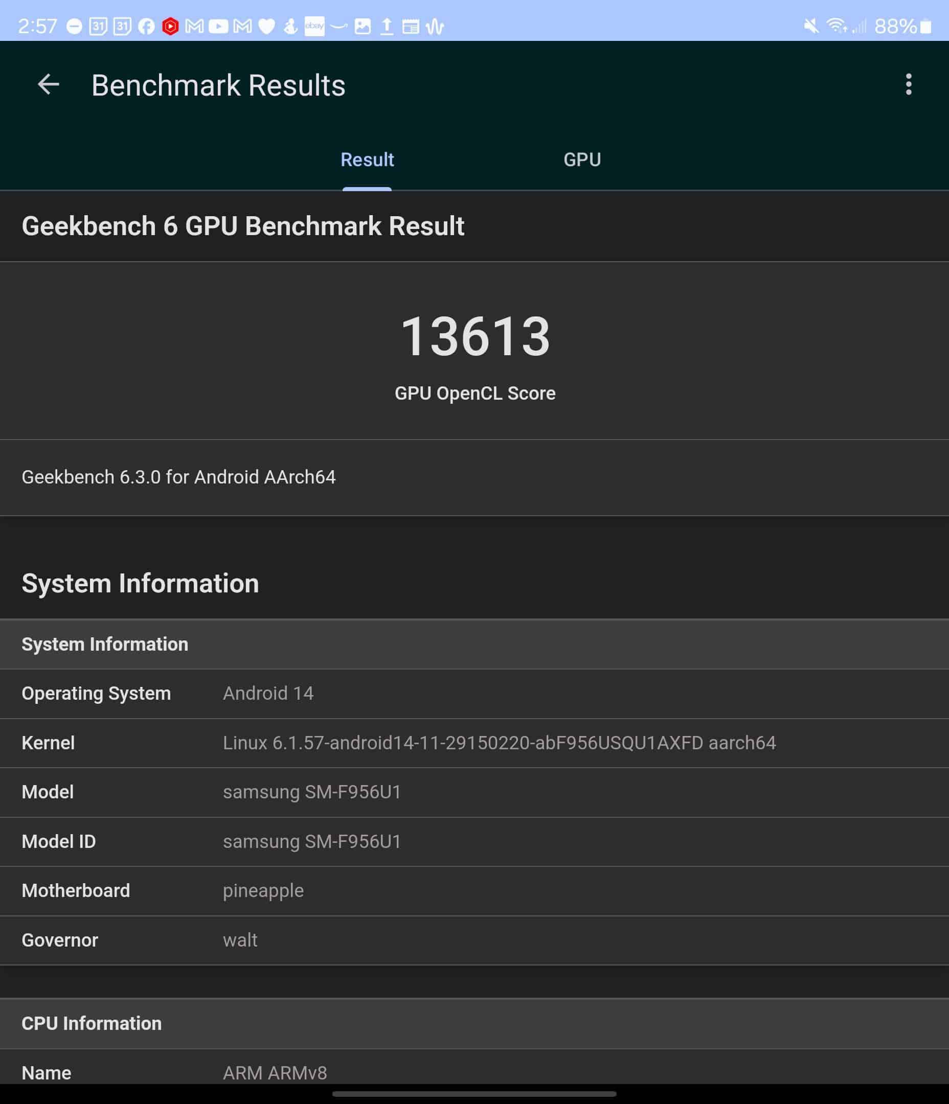Tap the picture gallery notification icon

click(363, 26)
